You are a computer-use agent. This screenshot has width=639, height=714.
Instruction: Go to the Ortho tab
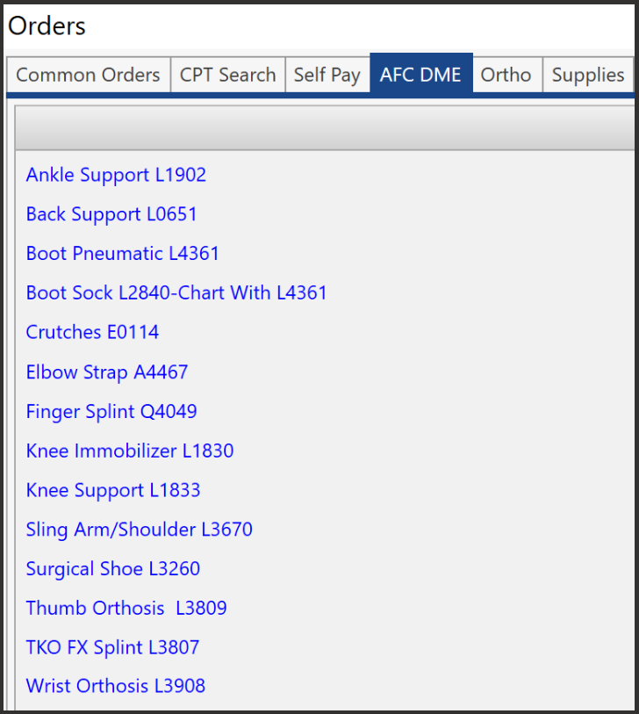pos(506,76)
